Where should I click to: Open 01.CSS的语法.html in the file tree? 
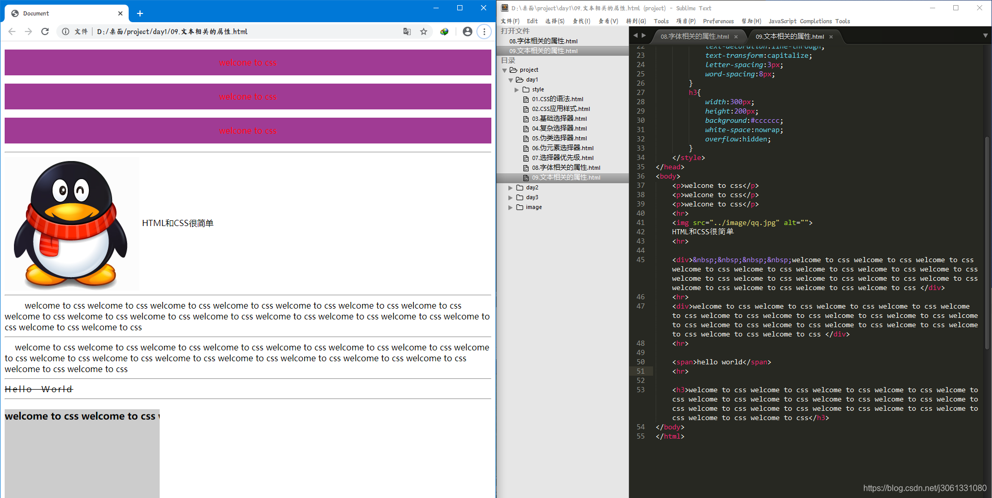coord(557,99)
